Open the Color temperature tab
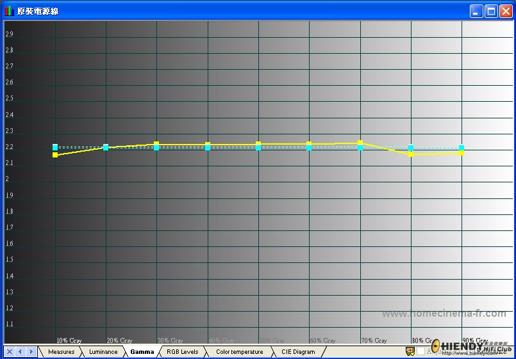The width and height of the screenshot is (516, 359). 239,352
